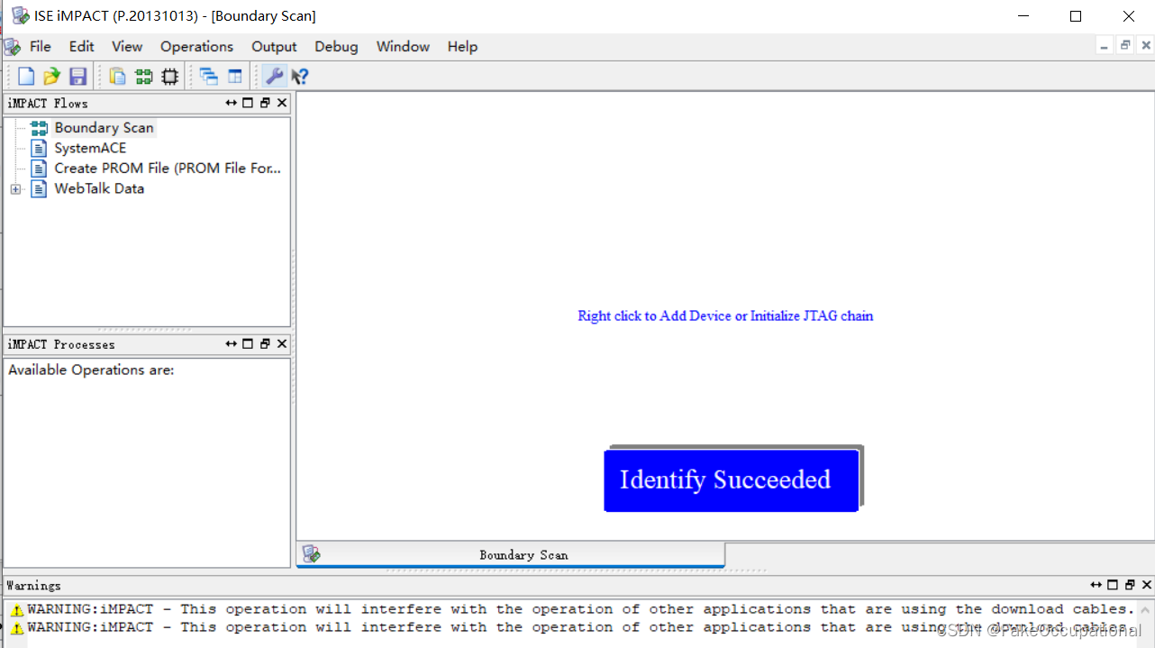This screenshot has height=648, width=1155.
Task: Select Boundary Scan in iMPACT Flows
Action: [x=104, y=128]
